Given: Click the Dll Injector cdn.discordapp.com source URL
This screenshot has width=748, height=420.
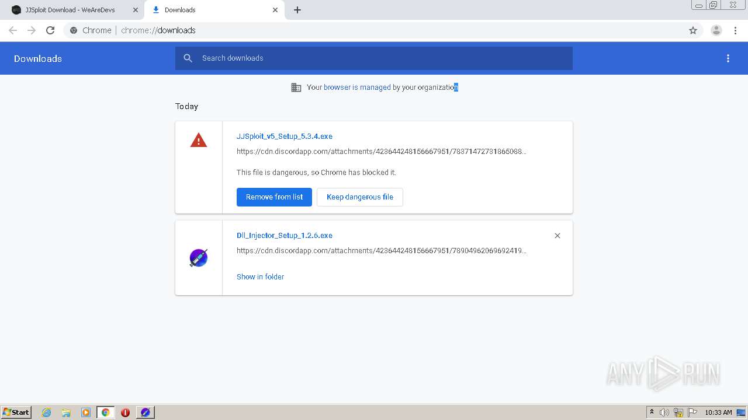Looking at the screenshot, I should click(x=382, y=251).
